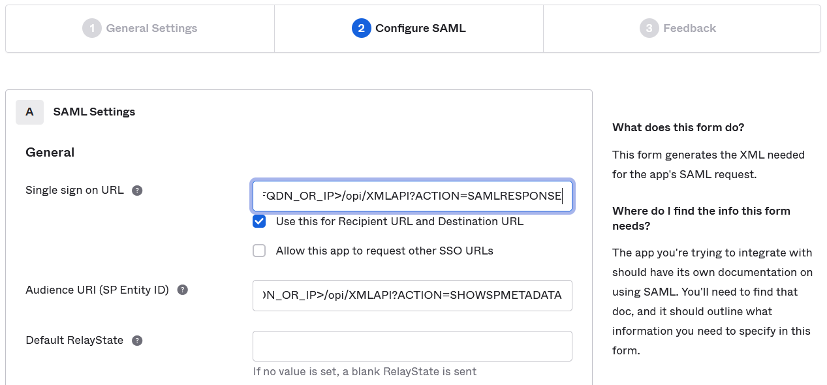Click the "A" section badge

click(29, 112)
